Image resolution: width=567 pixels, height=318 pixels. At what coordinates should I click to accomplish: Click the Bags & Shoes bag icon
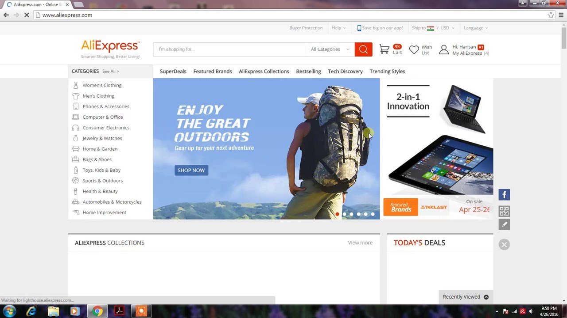point(76,159)
